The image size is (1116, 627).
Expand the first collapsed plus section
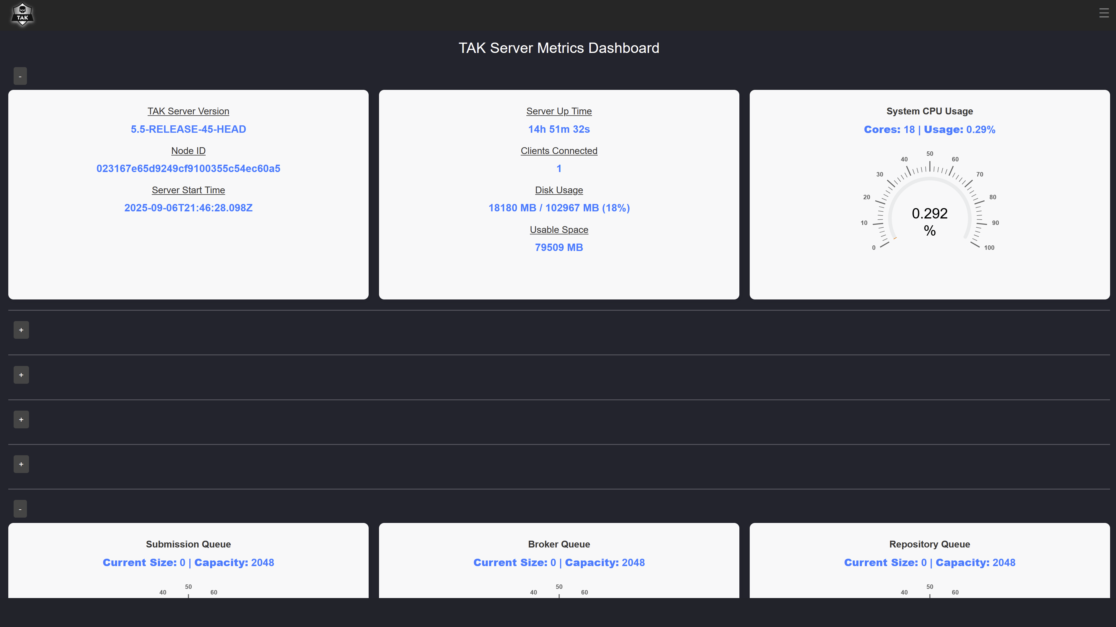click(21, 330)
